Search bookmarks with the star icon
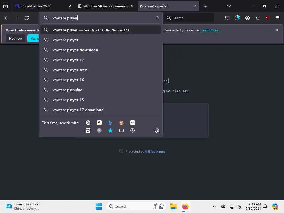 click(110, 130)
